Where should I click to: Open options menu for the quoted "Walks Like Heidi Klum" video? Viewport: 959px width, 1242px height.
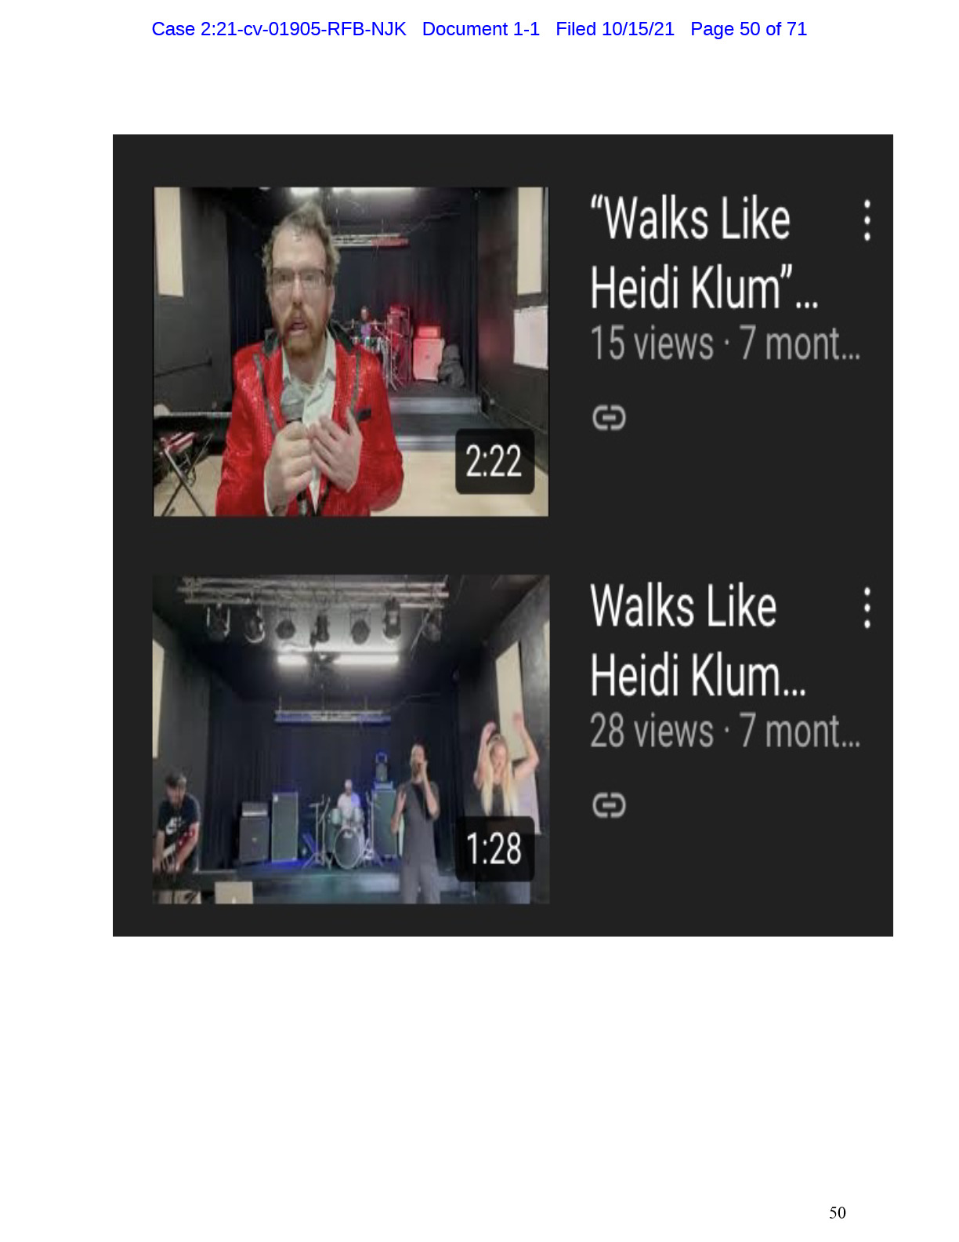tap(867, 220)
